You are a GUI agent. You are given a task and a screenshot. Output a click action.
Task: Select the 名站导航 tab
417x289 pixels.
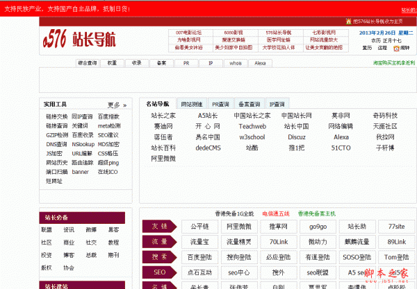(x=158, y=104)
